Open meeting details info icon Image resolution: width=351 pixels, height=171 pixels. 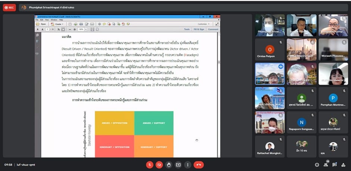click(x=317, y=164)
